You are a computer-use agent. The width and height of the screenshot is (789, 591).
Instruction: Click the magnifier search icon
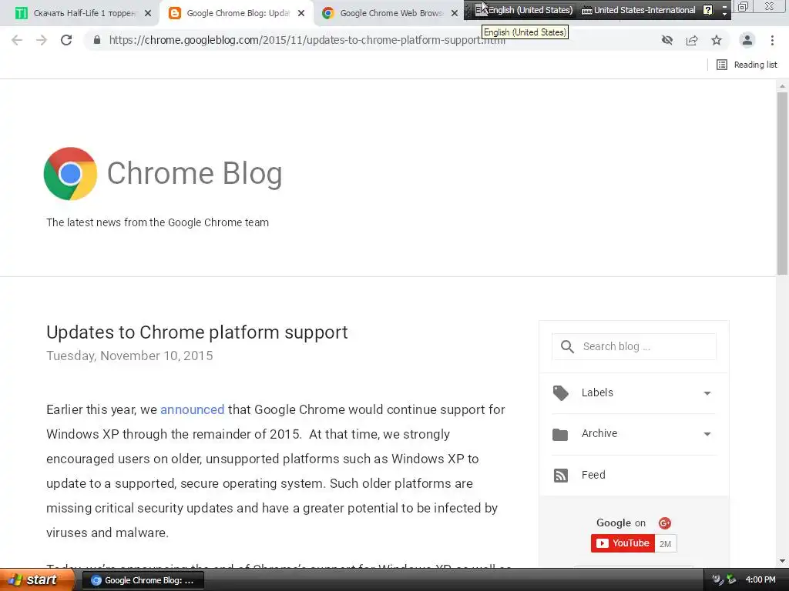click(x=567, y=347)
